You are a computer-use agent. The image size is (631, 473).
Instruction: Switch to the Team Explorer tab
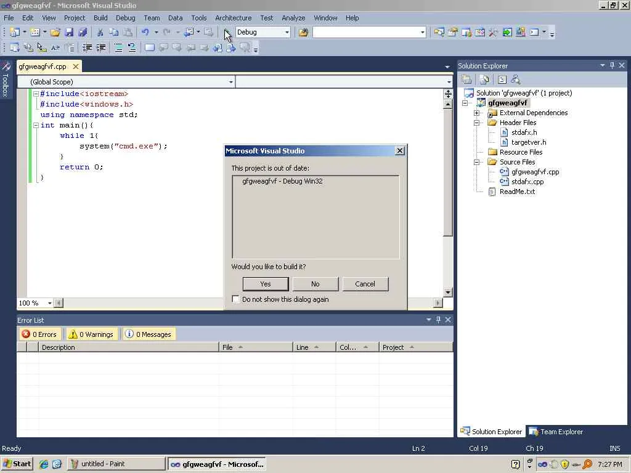tap(556, 432)
